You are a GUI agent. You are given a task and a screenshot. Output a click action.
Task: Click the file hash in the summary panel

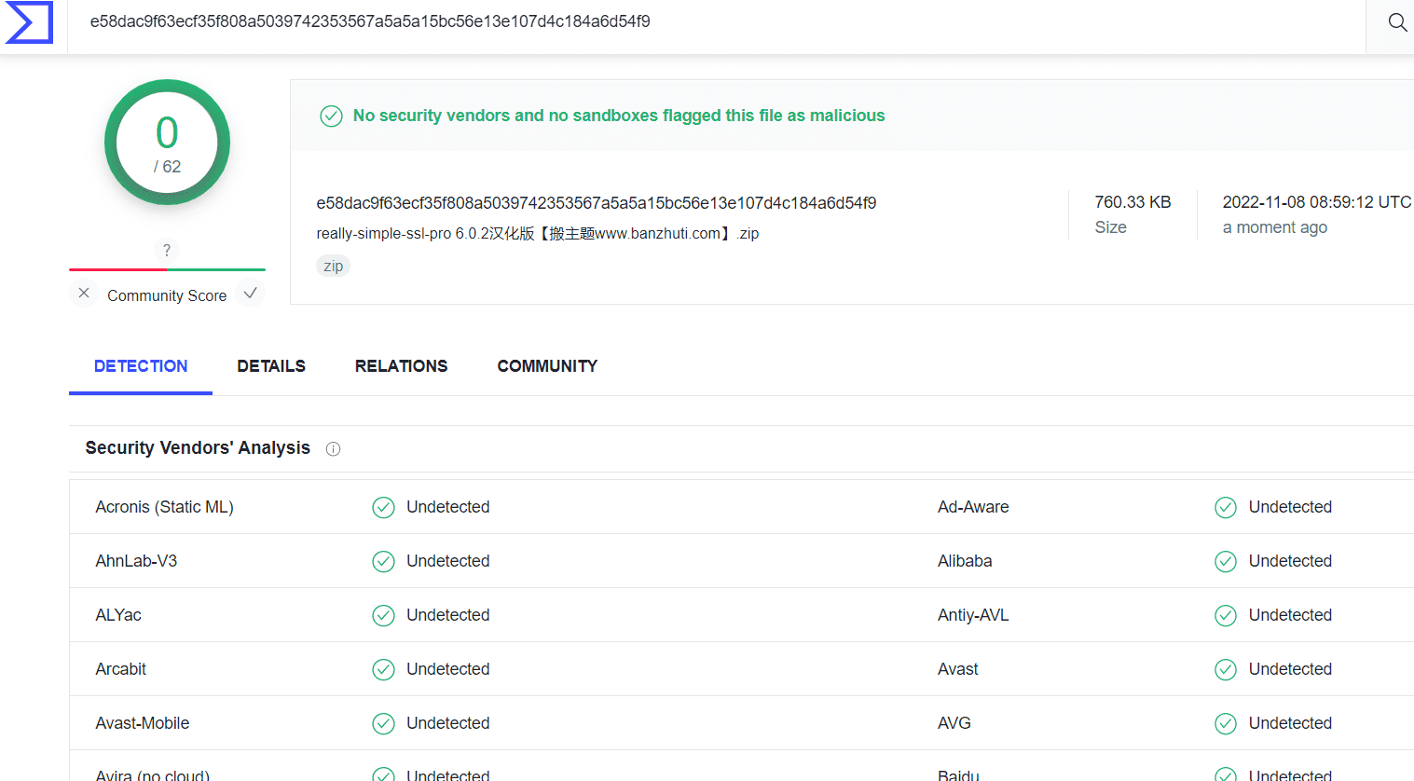click(x=597, y=203)
